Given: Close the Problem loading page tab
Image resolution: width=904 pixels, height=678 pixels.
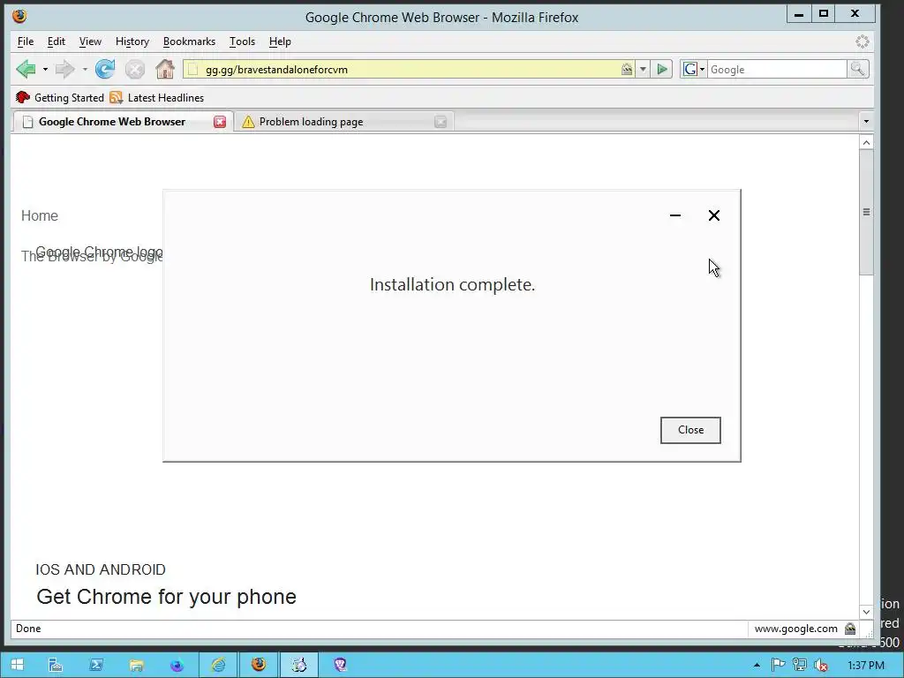Looking at the screenshot, I should pos(441,122).
